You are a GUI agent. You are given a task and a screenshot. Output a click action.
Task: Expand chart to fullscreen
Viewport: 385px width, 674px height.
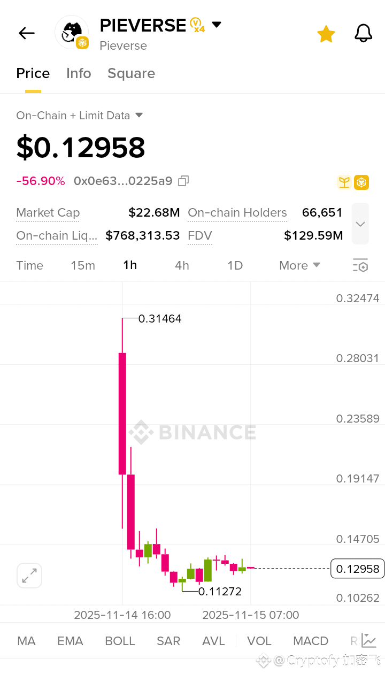(x=29, y=576)
